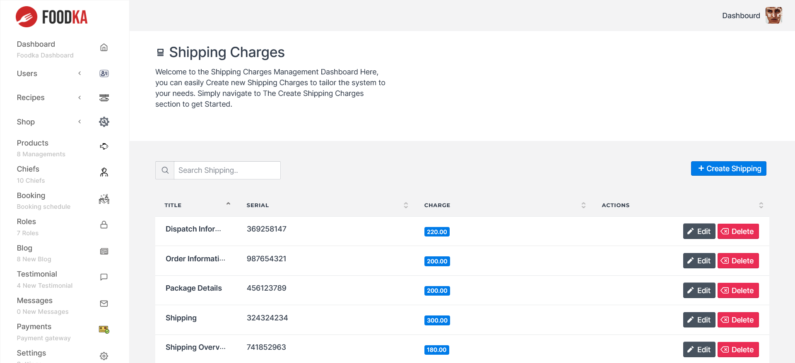Click the Dashboard home icon in sidebar
This screenshot has width=795, height=363.
[x=104, y=48]
